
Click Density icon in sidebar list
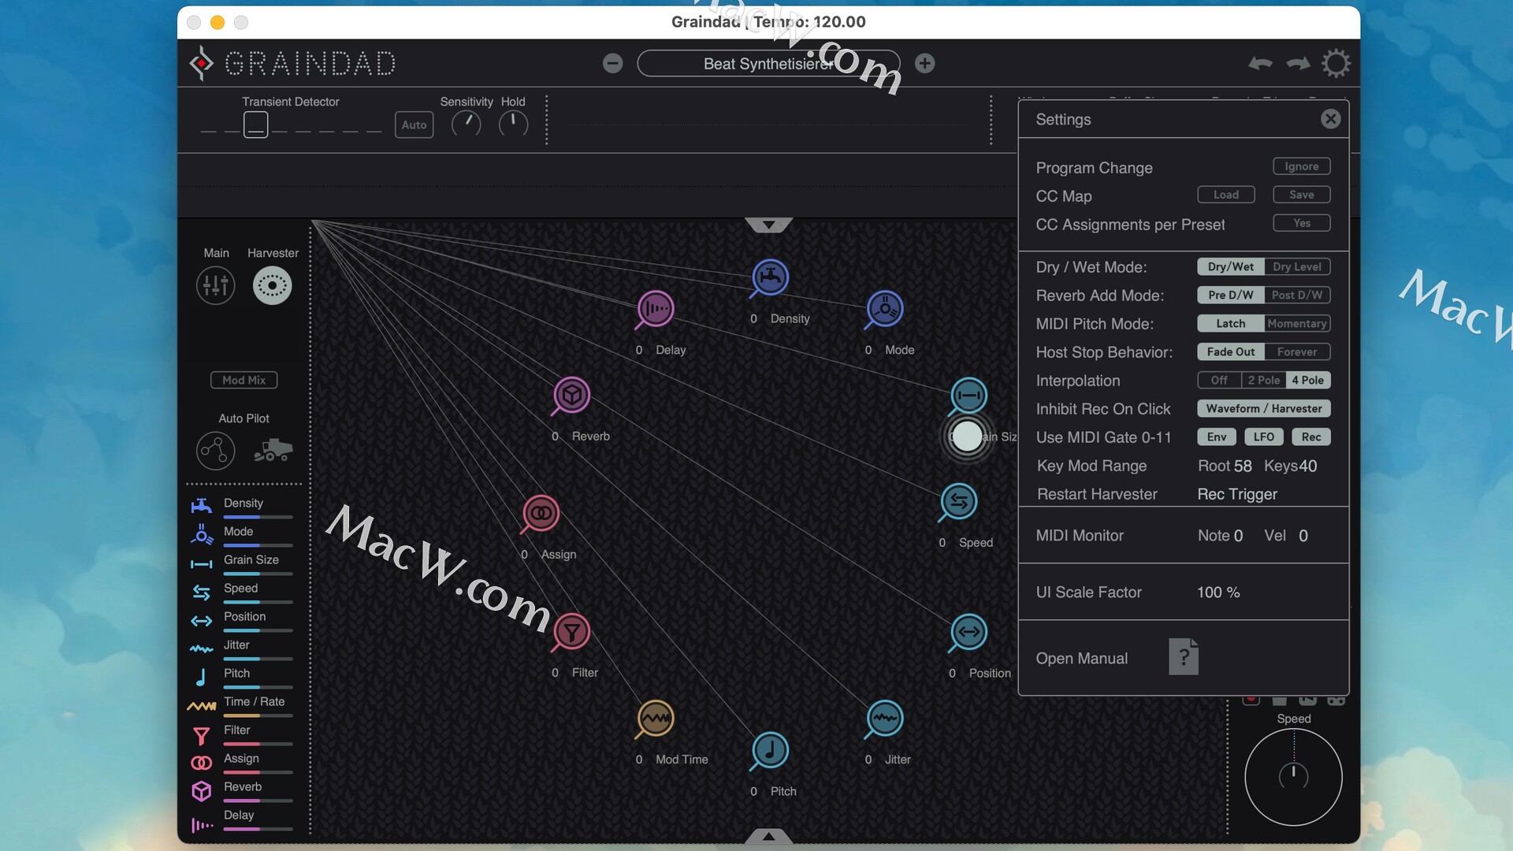[x=202, y=506]
